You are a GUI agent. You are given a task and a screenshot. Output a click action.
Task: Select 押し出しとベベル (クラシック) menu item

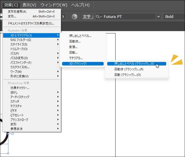pos(134,64)
